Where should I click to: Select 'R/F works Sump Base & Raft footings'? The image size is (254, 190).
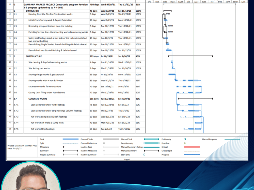coord(49,117)
